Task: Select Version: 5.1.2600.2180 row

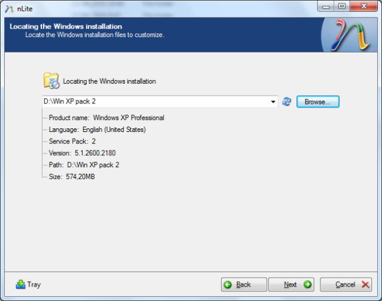Action: [82, 153]
